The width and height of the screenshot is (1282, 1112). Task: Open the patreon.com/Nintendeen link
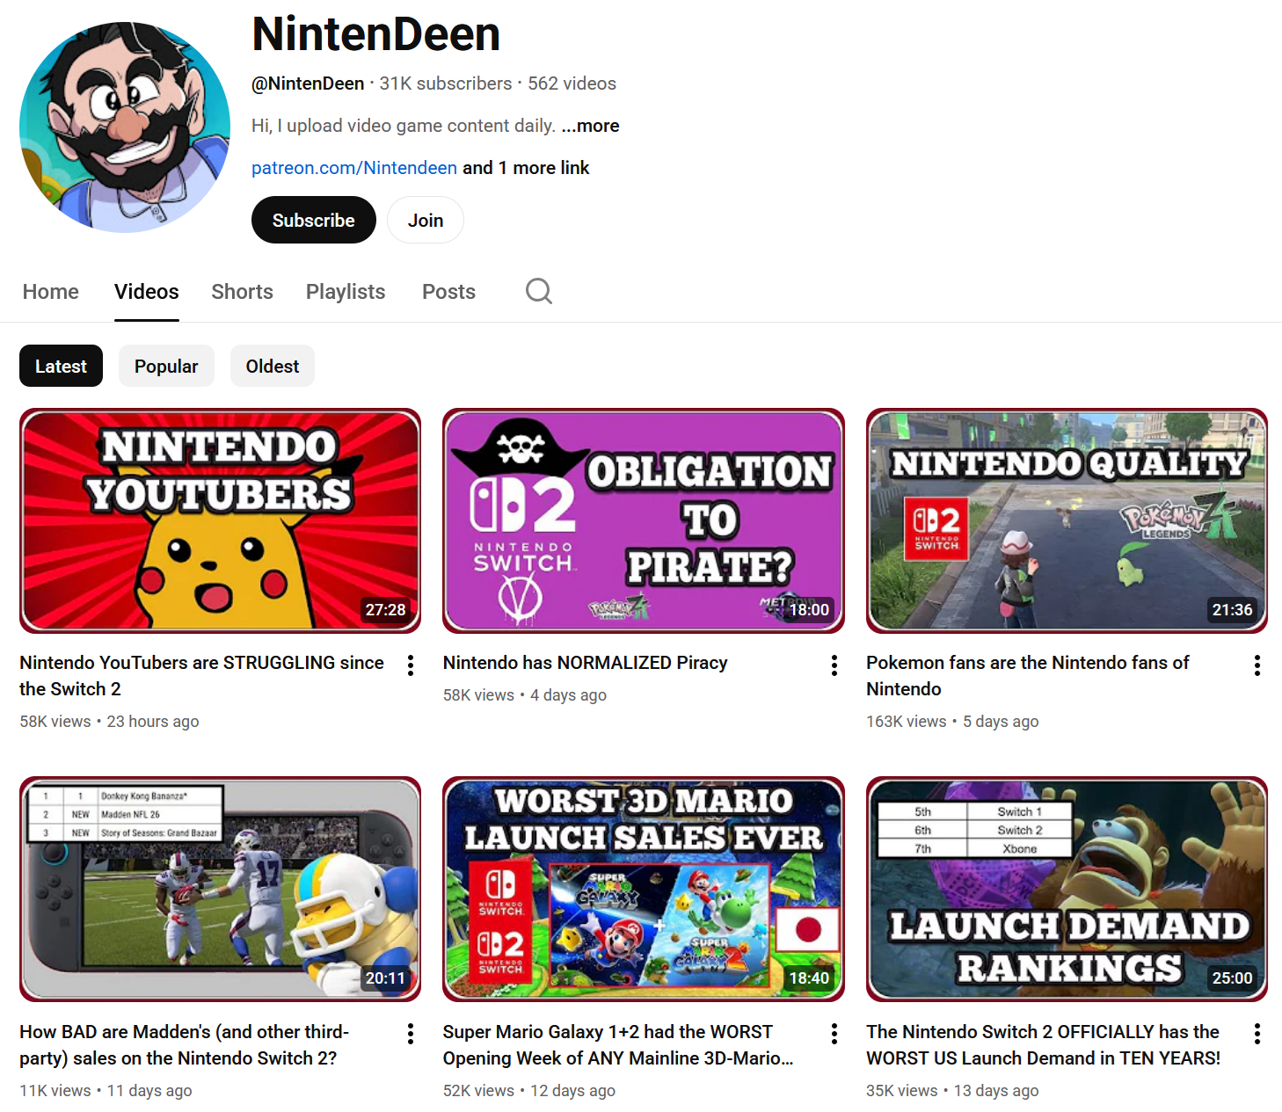coord(354,168)
